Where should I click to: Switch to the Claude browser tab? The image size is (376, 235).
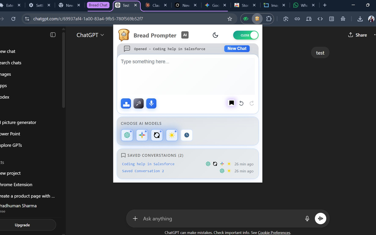(156, 5)
